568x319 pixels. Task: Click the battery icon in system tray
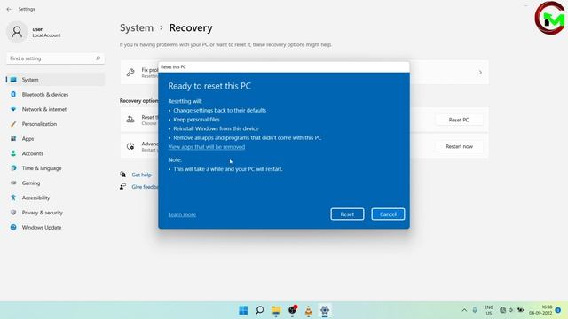[521, 310]
